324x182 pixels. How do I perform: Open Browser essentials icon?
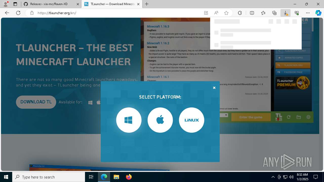tap(297, 13)
